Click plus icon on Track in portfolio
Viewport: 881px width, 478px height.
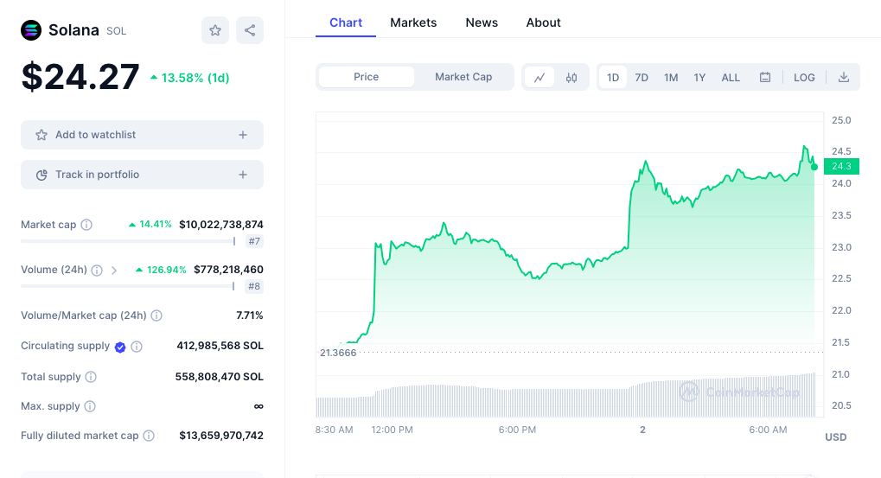(x=243, y=175)
